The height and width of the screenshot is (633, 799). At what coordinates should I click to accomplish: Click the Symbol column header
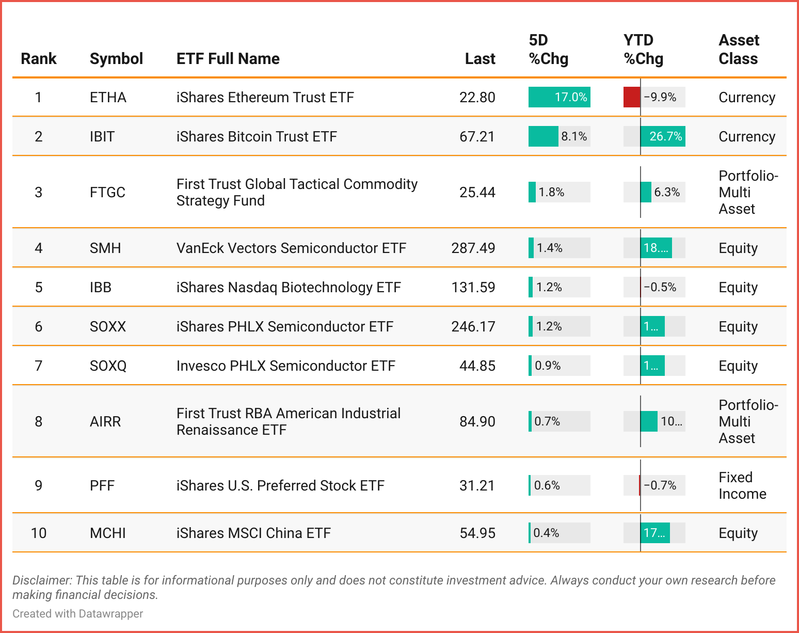(x=116, y=59)
